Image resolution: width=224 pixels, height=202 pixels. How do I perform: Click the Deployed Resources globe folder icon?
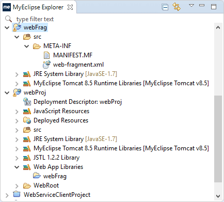coord(27,120)
